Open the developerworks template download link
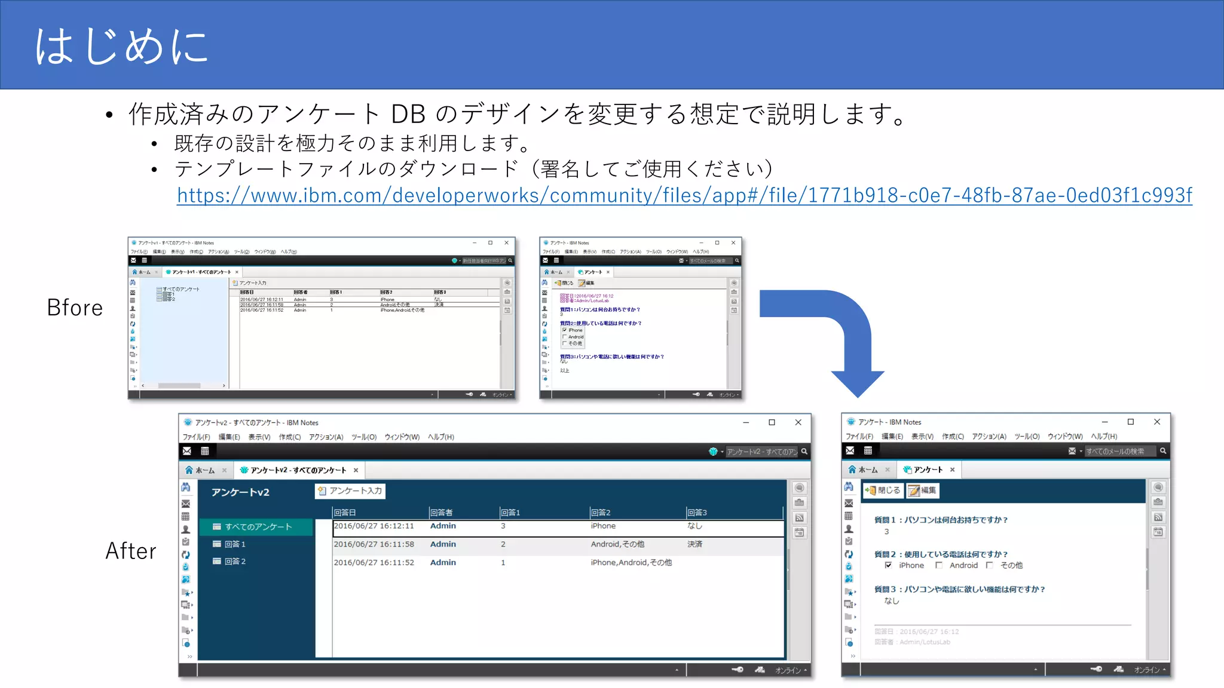1224x688 pixels. pos(684,195)
